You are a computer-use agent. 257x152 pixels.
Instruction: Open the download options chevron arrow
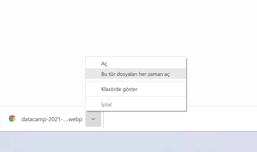click(x=93, y=119)
